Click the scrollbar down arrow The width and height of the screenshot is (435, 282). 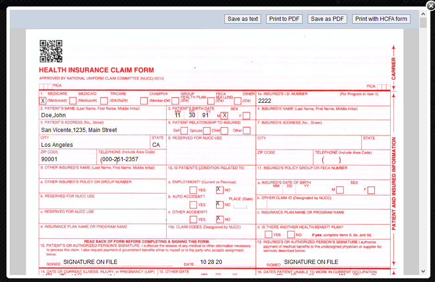[x=423, y=271]
